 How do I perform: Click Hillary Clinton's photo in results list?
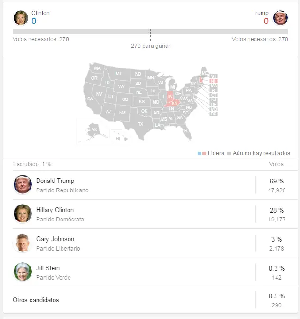23,213
